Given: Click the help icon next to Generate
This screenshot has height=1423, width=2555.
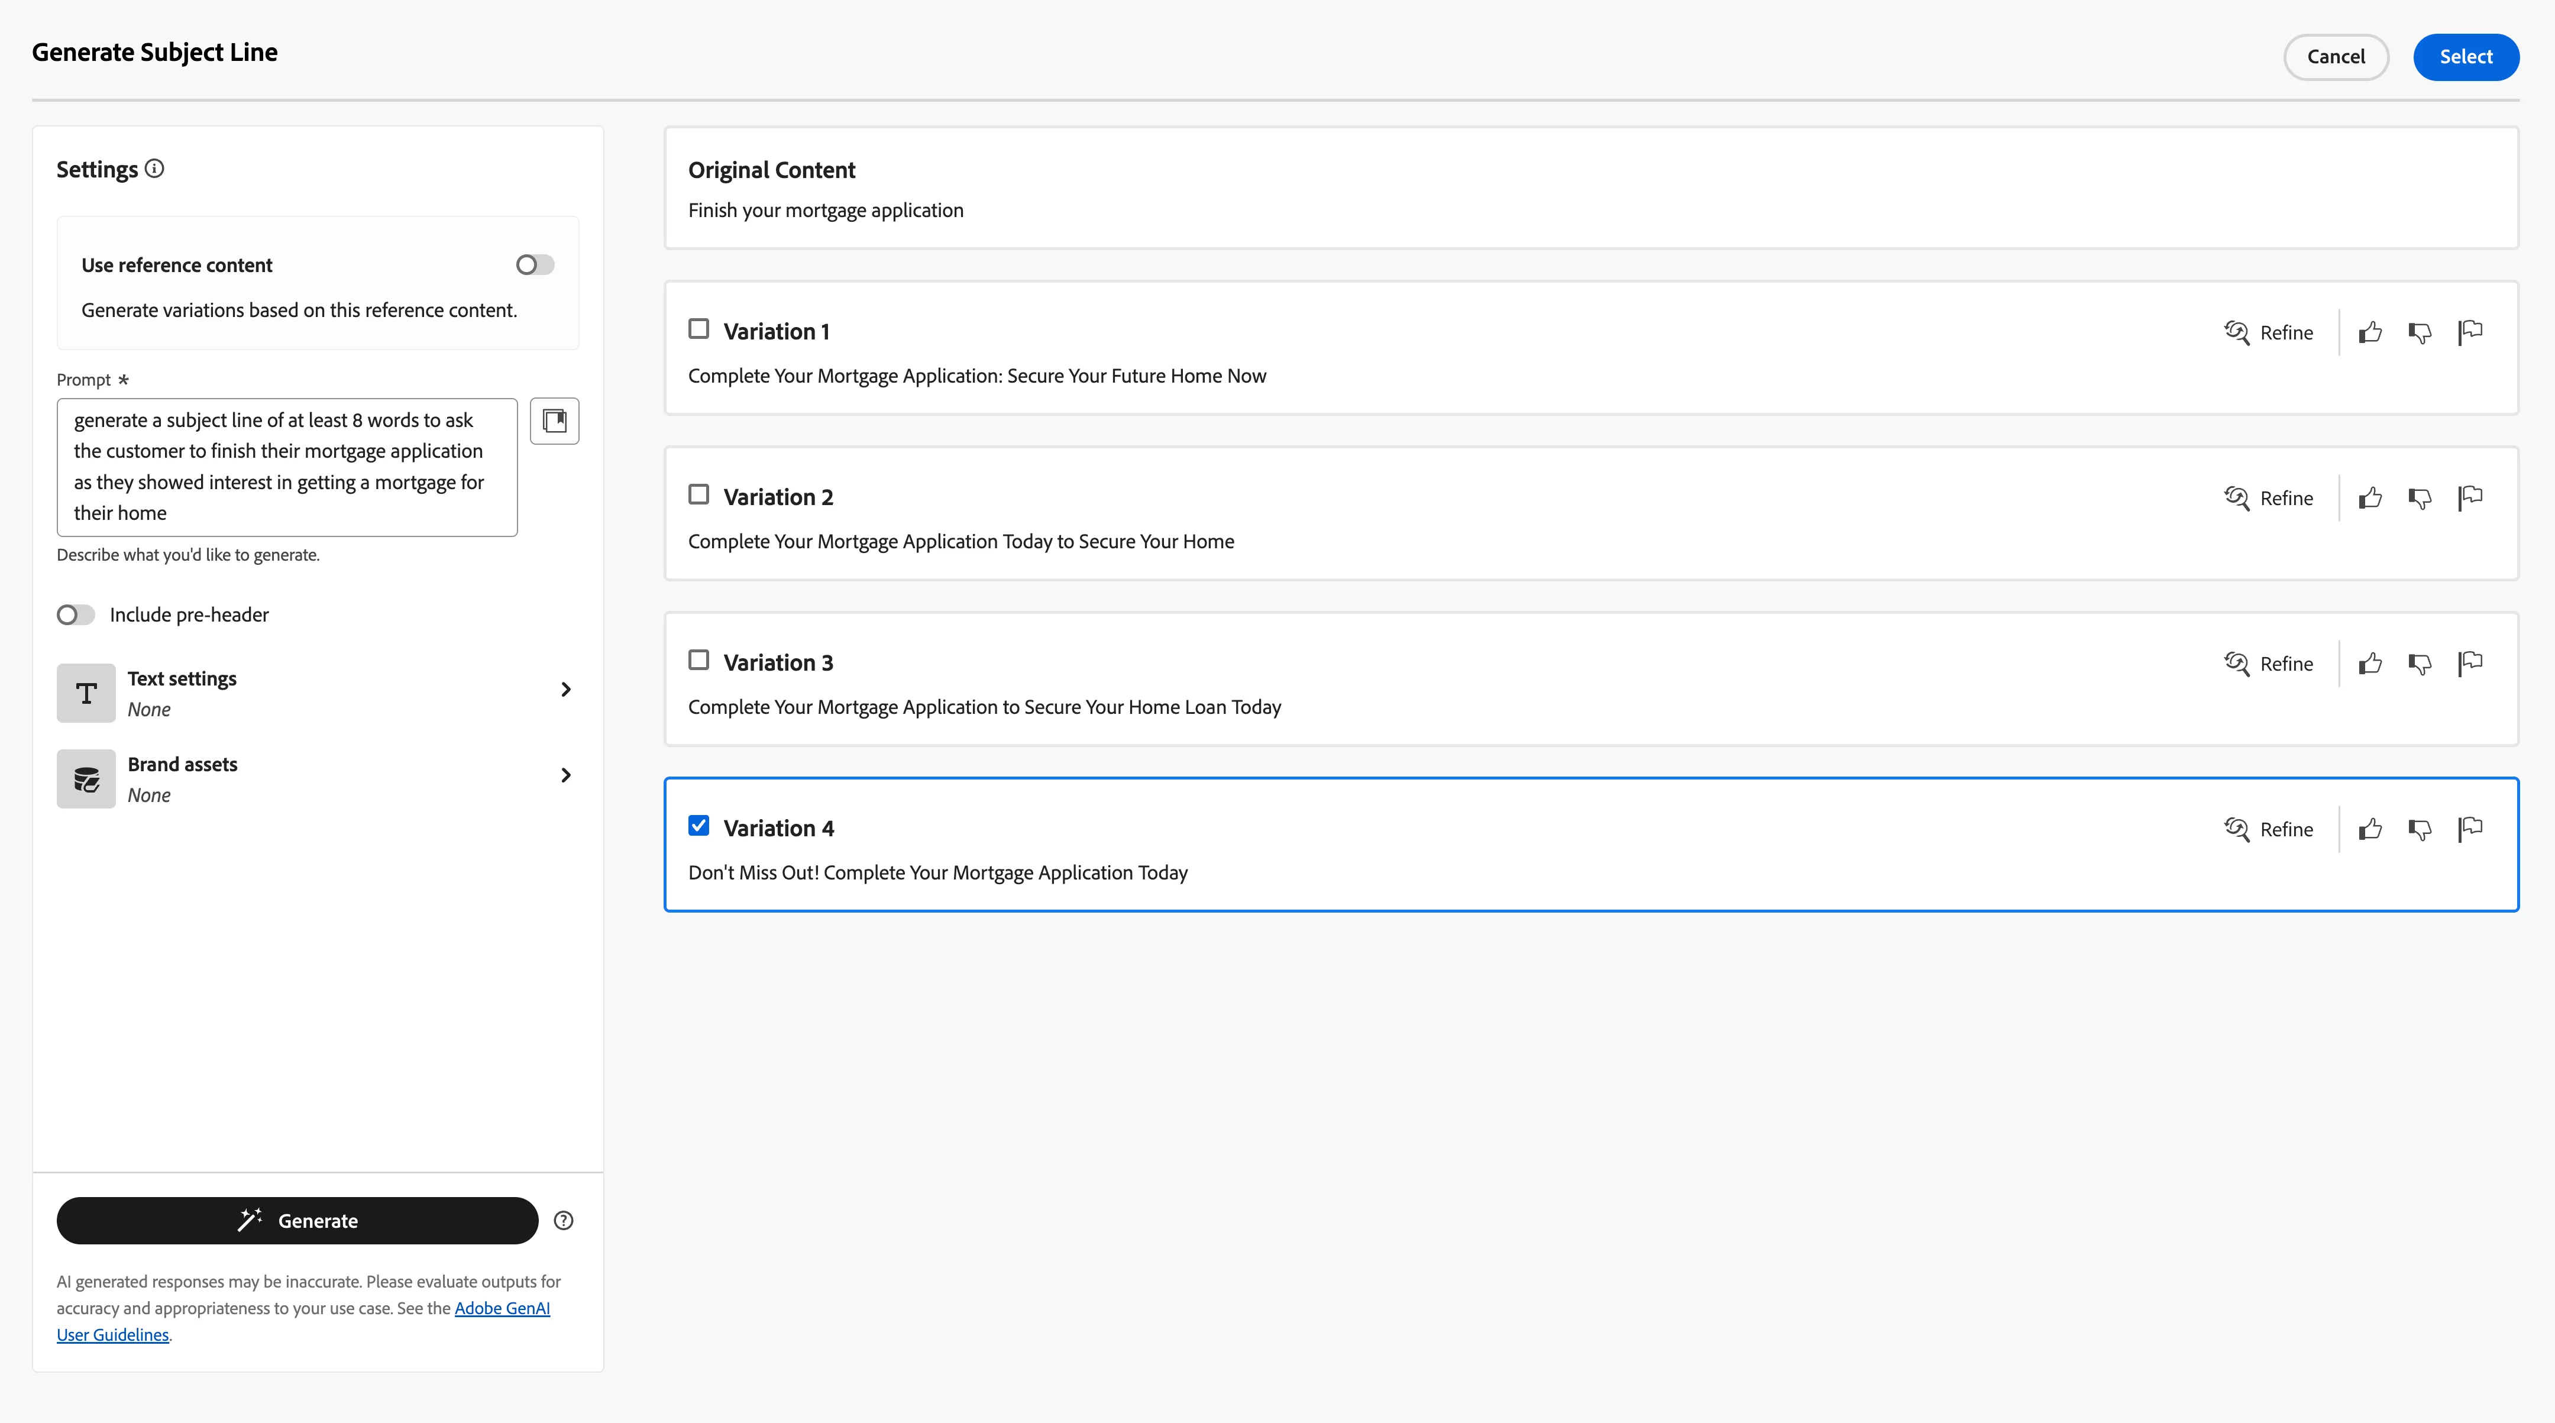Looking at the screenshot, I should (564, 1221).
